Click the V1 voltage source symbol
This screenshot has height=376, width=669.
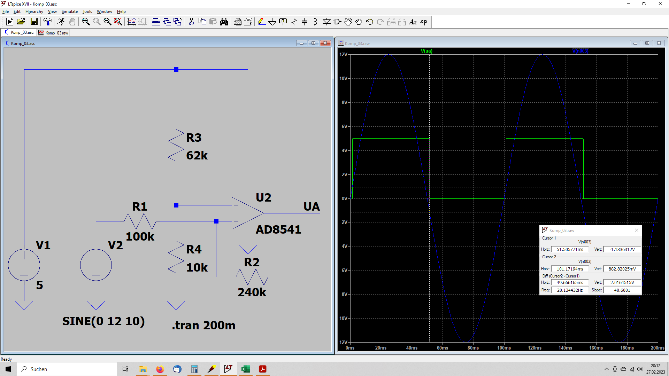24,265
